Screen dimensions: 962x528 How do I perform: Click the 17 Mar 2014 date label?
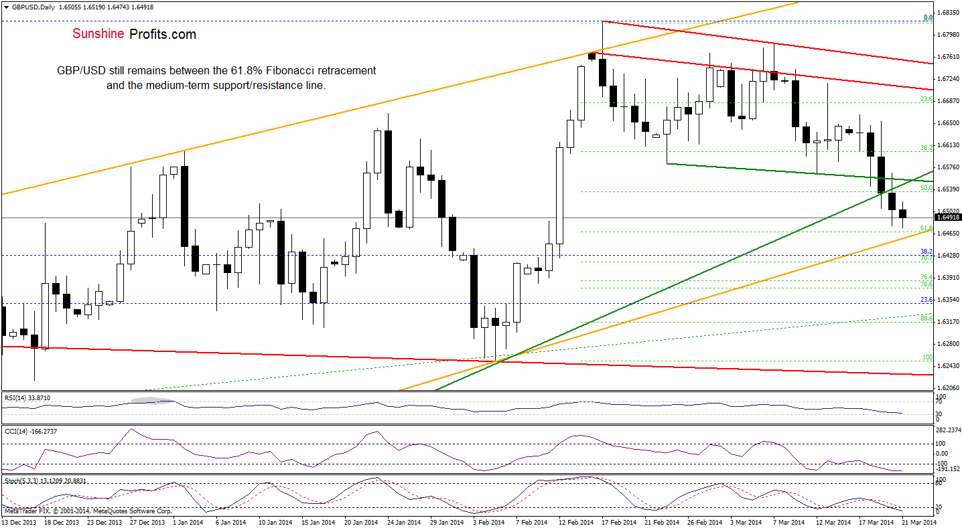878,522
